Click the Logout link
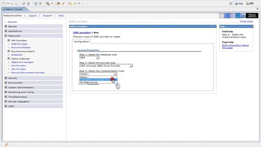The height and width of the screenshot is (147, 261). click(32, 16)
